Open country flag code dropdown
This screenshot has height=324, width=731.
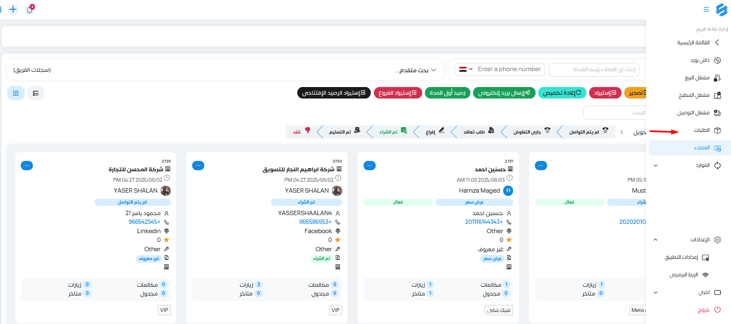pyautogui.click(x=465, y=70)
